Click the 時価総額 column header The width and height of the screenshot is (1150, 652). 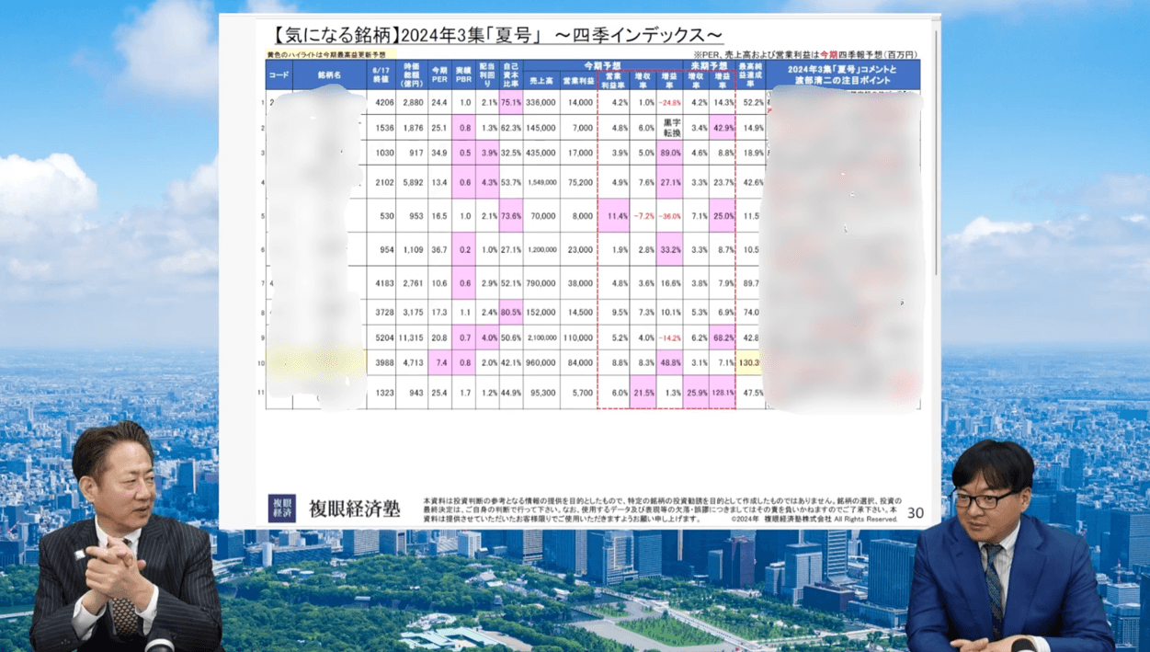click(x=413, y=74)
